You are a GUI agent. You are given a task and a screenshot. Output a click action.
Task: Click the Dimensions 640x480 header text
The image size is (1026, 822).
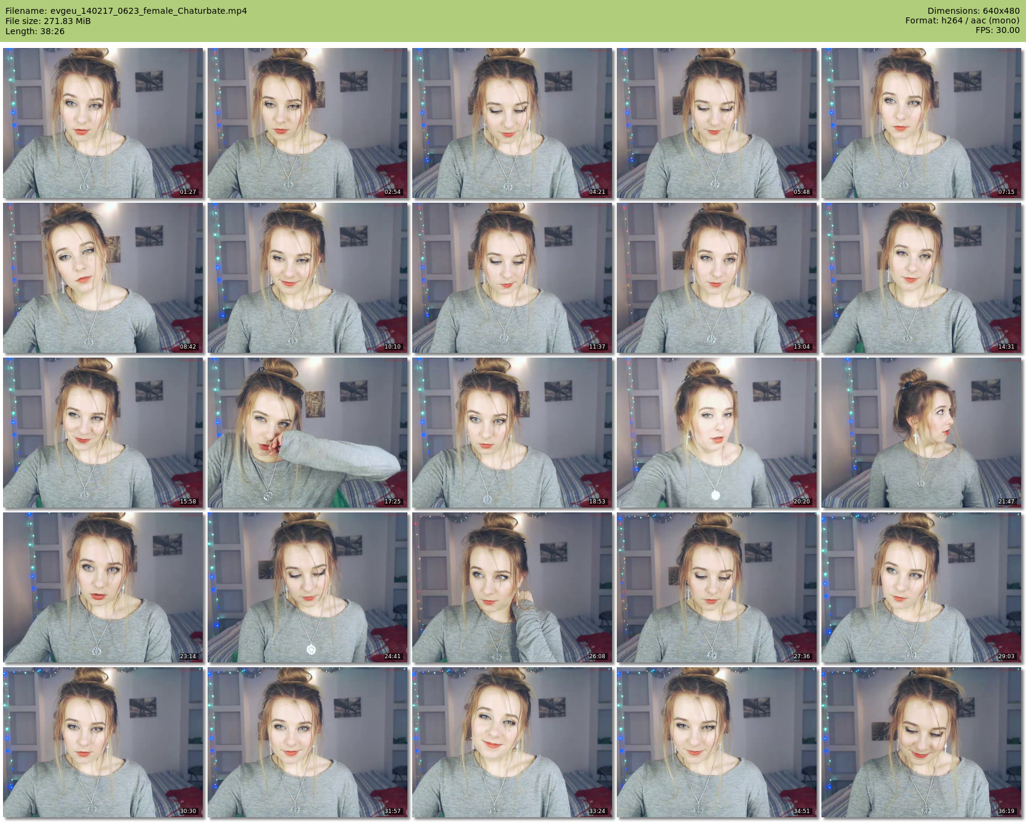coord(973,11)
